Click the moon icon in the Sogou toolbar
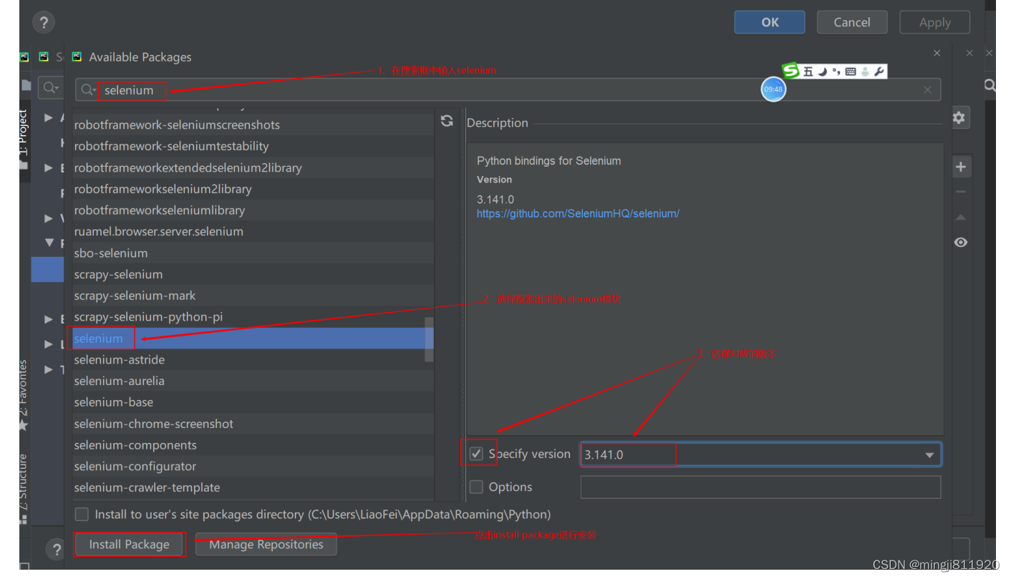The image size is (1011, 579). point(822,71)
